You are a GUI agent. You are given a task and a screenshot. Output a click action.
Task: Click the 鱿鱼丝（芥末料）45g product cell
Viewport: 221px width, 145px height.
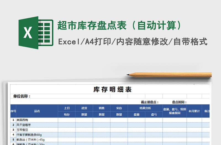coord(37,140)
